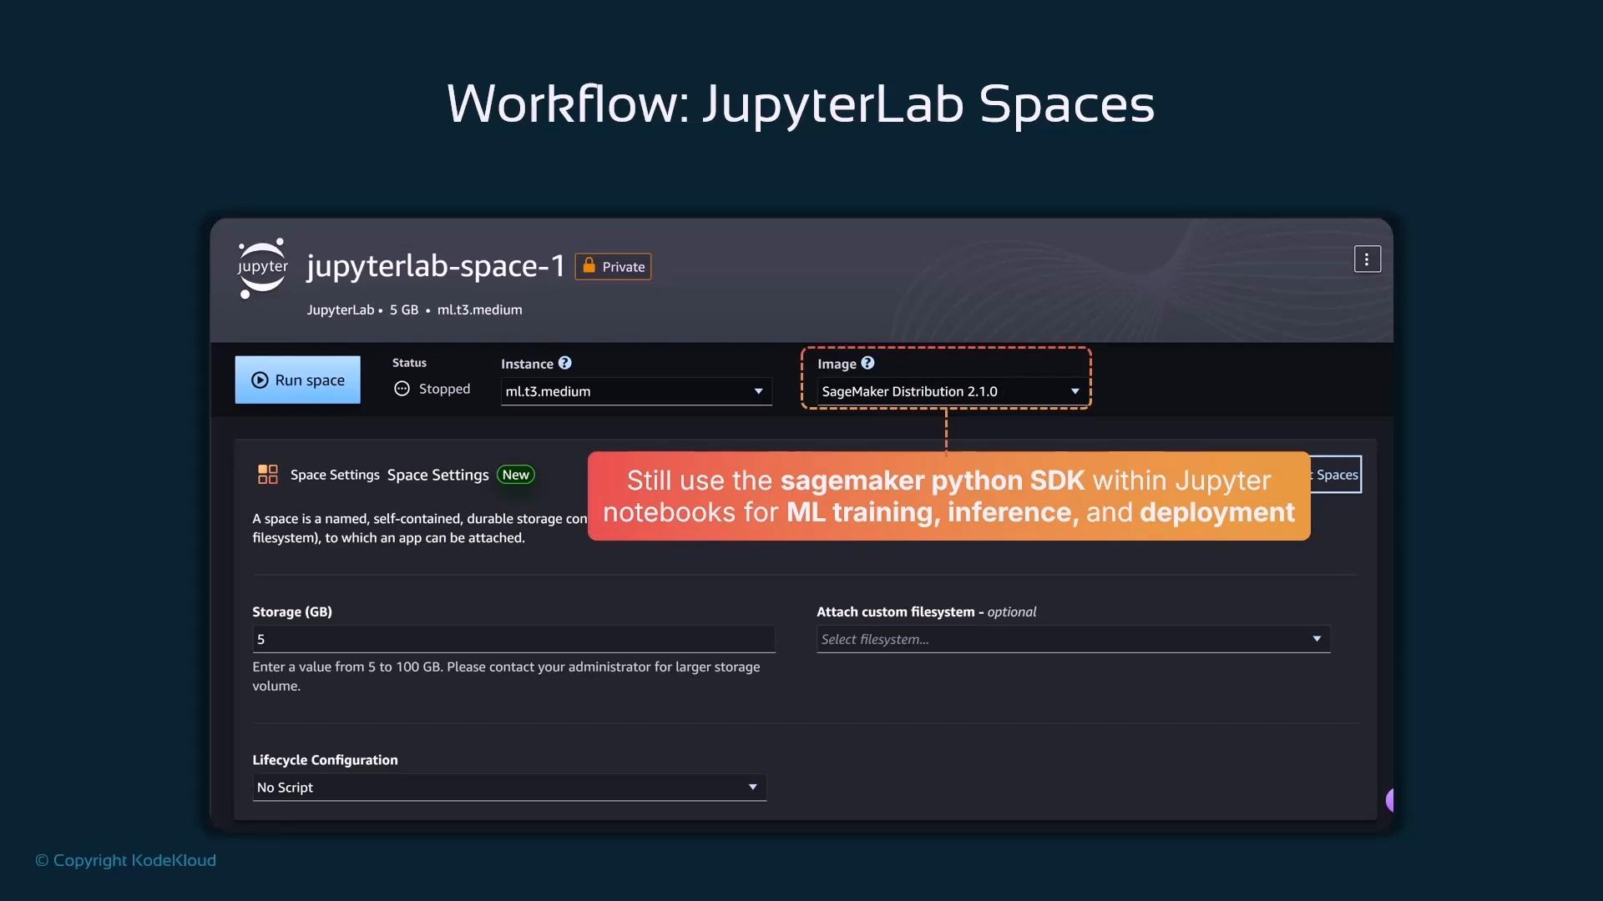Click the Private lock badge

point(613,267)
